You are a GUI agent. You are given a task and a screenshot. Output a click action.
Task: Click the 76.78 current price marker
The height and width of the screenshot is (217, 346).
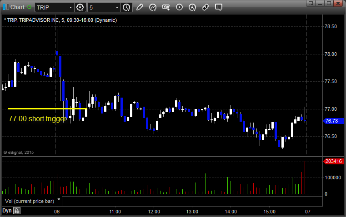coord(331,121)
